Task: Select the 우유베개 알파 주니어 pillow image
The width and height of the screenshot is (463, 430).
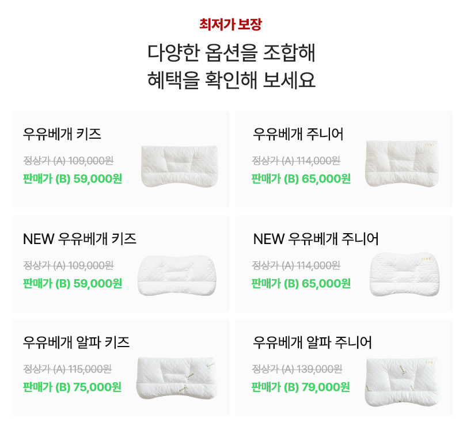Action: [403, 382]
